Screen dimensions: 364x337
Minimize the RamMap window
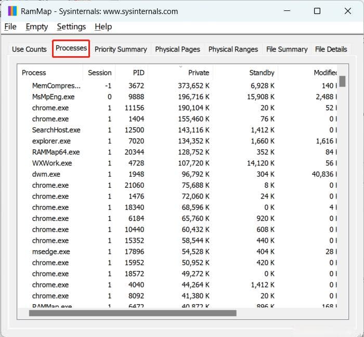[287, 11]
